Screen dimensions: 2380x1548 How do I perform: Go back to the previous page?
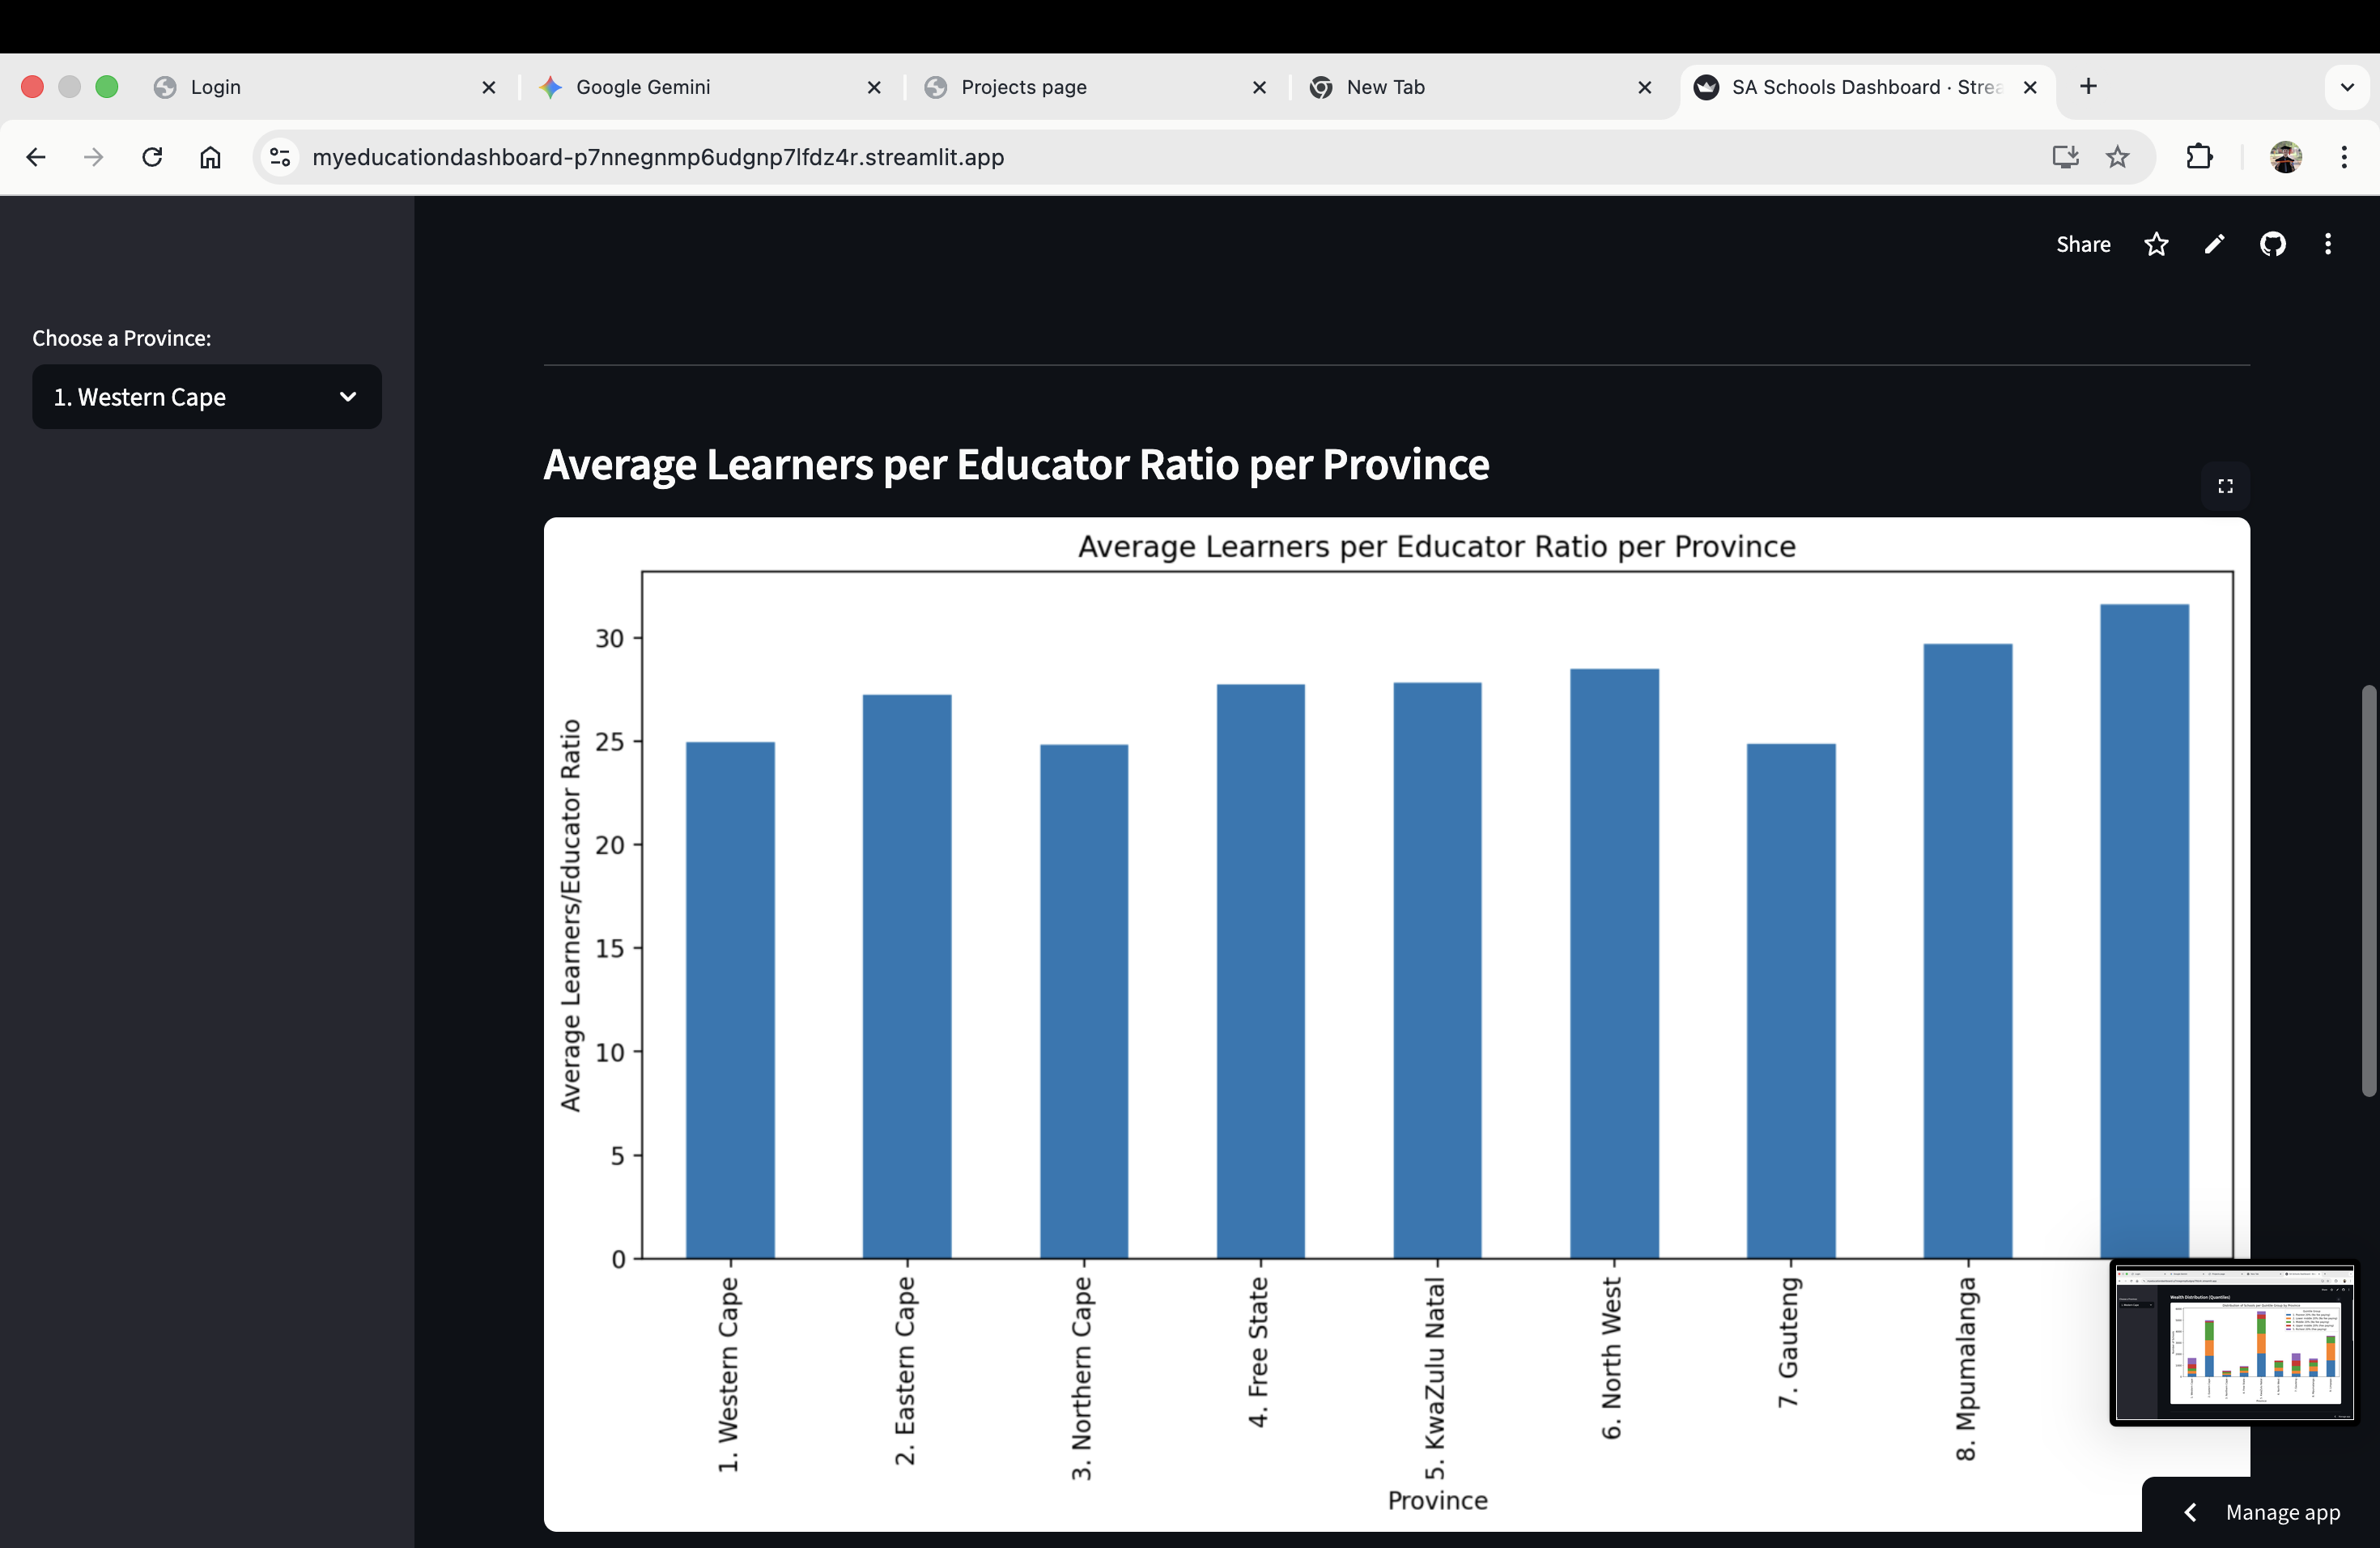pos(36,157)
